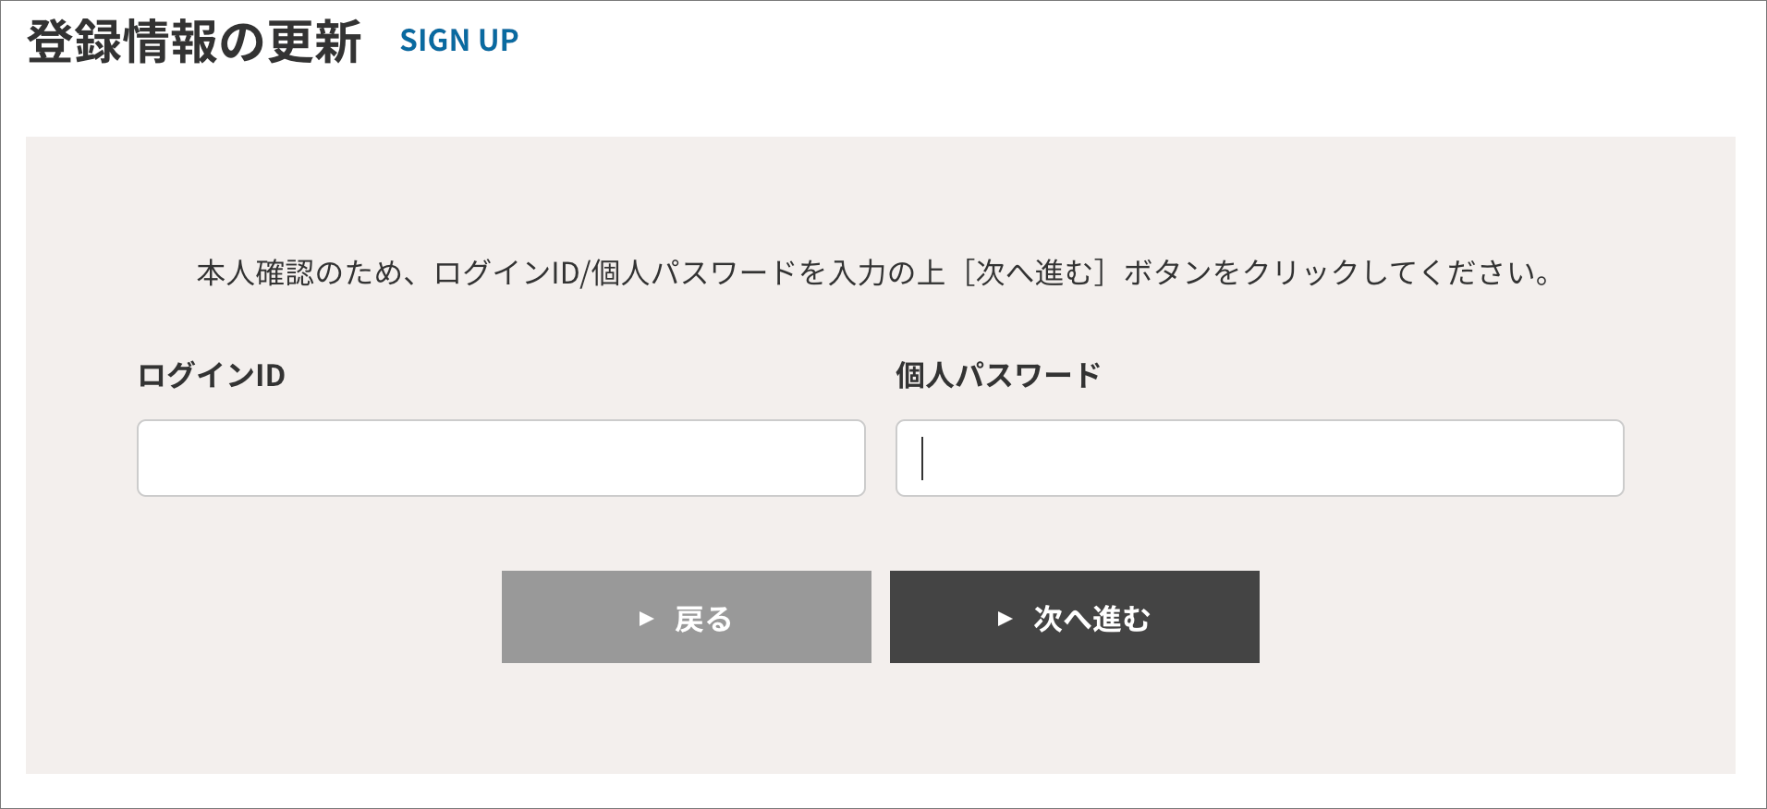Click the blue SIGN UP text

[458, 41]
